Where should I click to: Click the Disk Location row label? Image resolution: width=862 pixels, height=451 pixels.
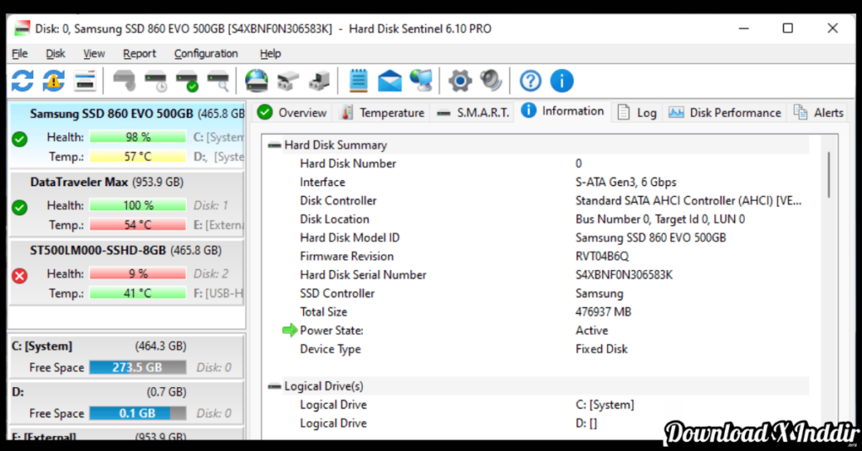pos(334,219)
